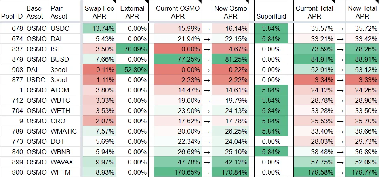
Task: Click the 13.74% swap fee cell
Action: pyautogui.click(x=99, y=28)
